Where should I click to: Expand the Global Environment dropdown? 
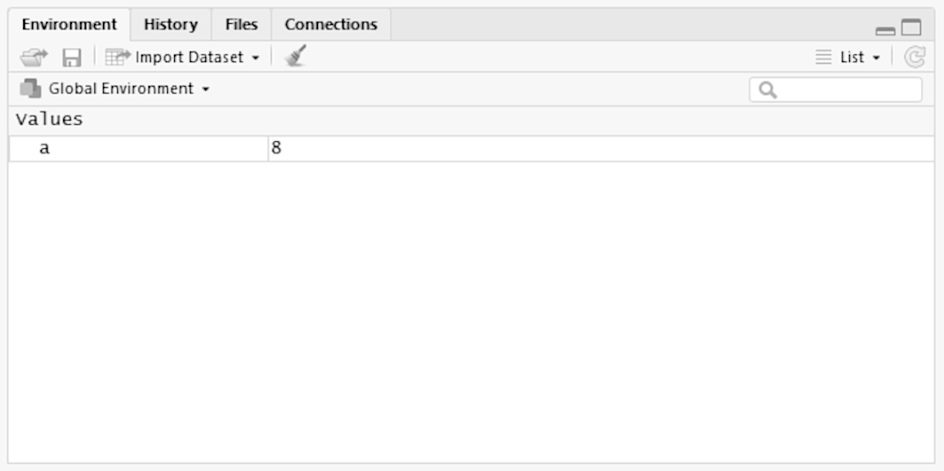[206, 90]
